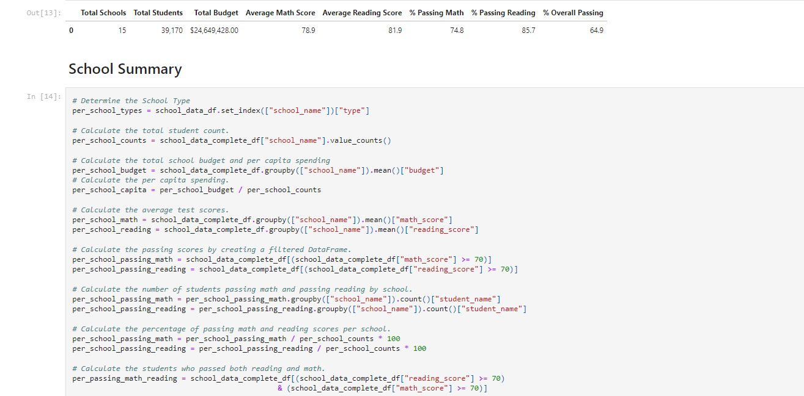Viewport: 804px width, 396px height.
Task: Click the 'creating a filtered DataFrame' comment
Action: pos(212,250)
